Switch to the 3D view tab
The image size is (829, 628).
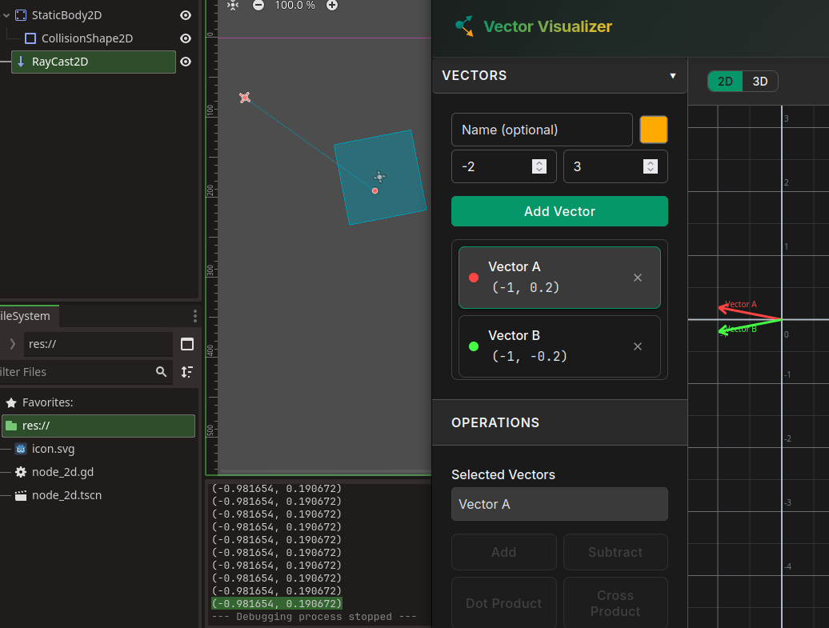click(760, 82)
